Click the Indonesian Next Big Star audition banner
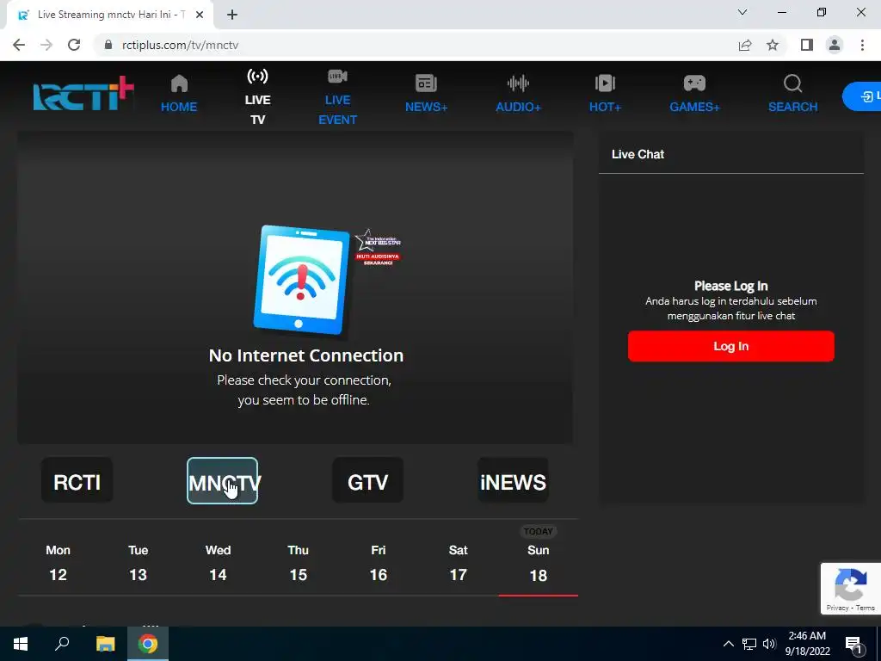This screenshot has height=661, width=881. pyautogui.click(x=378, y=247)
